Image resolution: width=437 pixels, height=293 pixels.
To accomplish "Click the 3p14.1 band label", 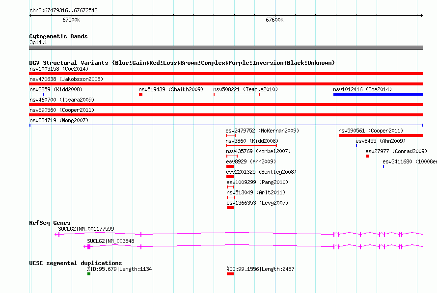I will pos(38,42).
